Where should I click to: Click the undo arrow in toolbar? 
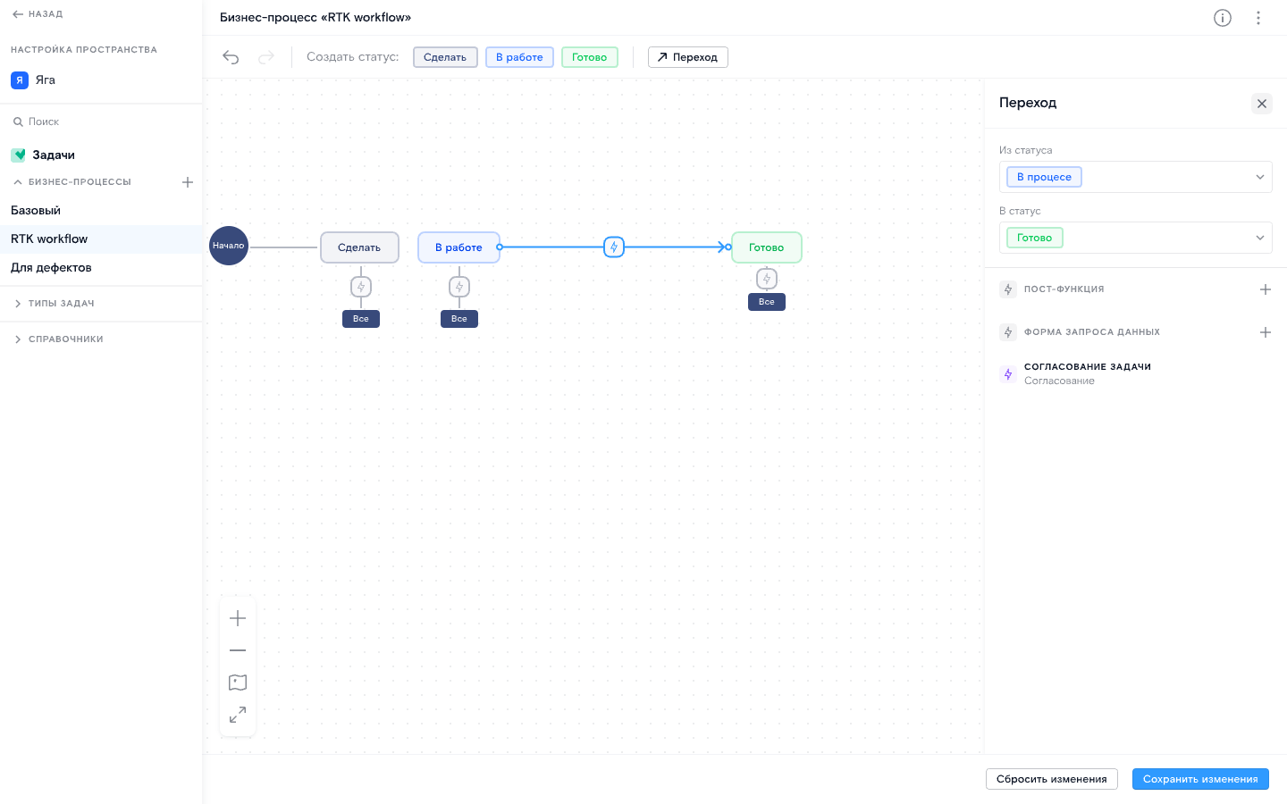coord(231,57)
